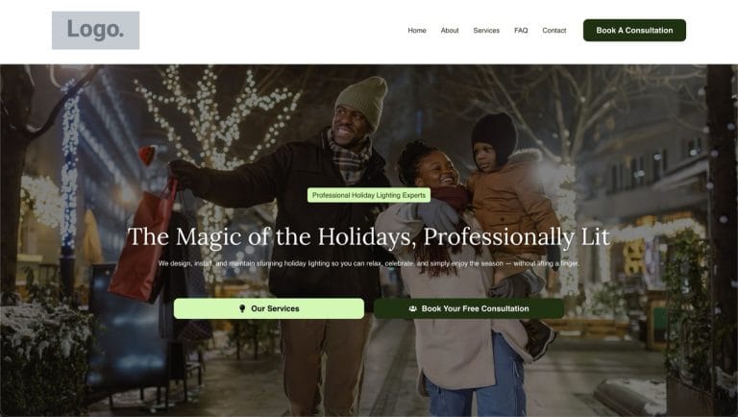Image resolution: width=738 pixels, height=417 pixels.
Task: Click Book Your Free Consultation button
Action: tap(469, 308)
